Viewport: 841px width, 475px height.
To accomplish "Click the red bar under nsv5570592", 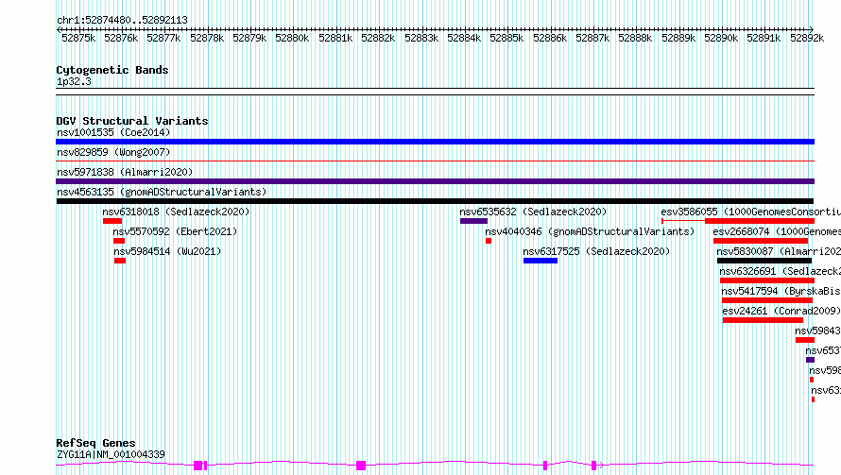I will pos(119,241).
